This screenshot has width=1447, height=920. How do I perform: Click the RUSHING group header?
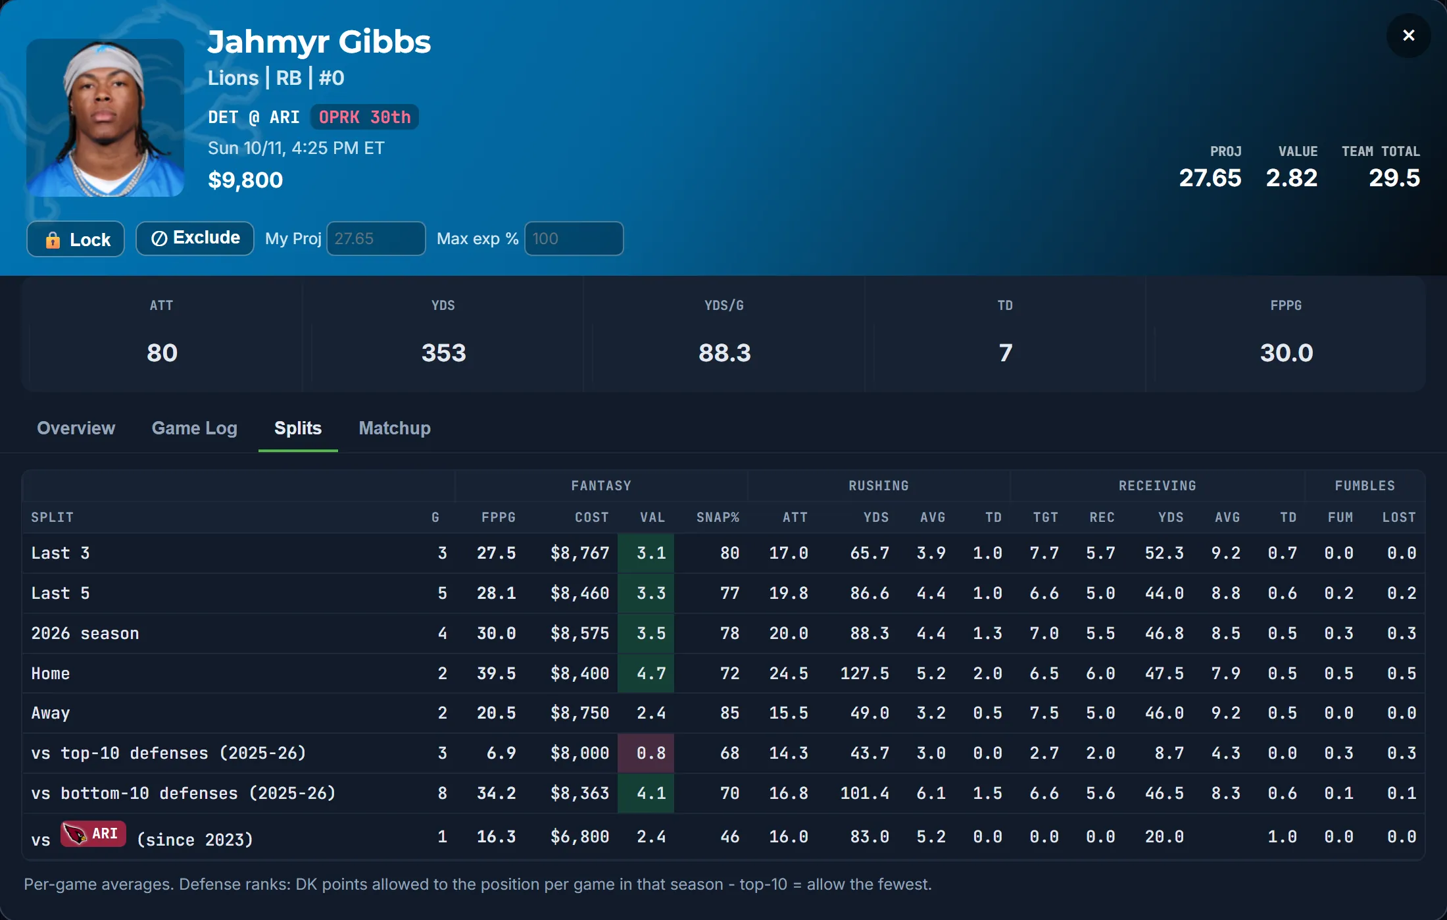(x=879, y=486)
